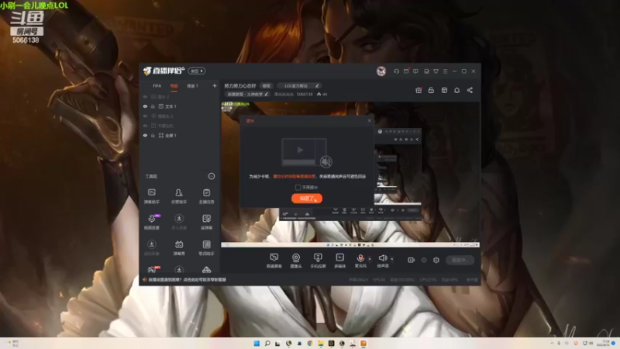Open the layout panel icon at top right
The image size is (620, 349).
(444, 90)
